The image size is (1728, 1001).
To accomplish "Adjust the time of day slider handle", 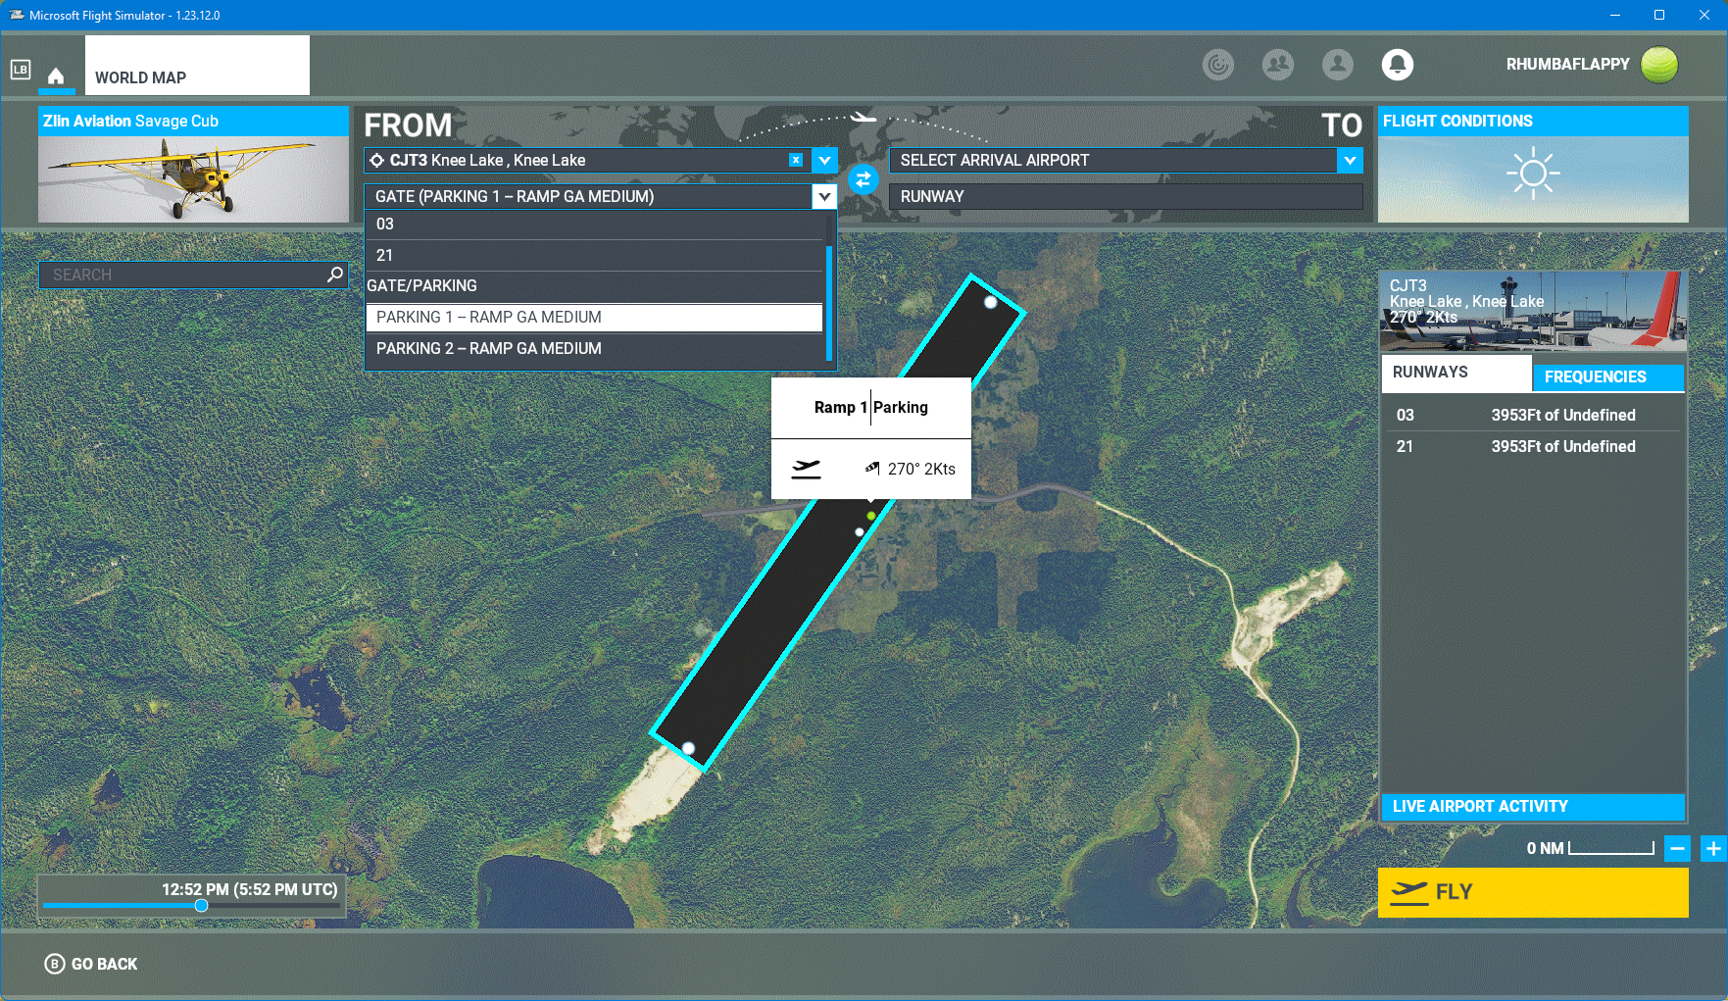I will [201, 905].
